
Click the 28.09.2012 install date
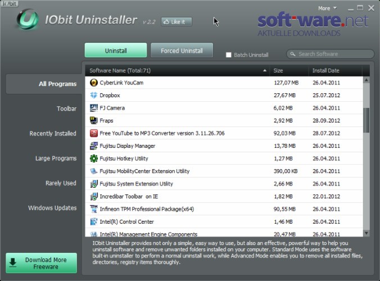pos(326,120)
